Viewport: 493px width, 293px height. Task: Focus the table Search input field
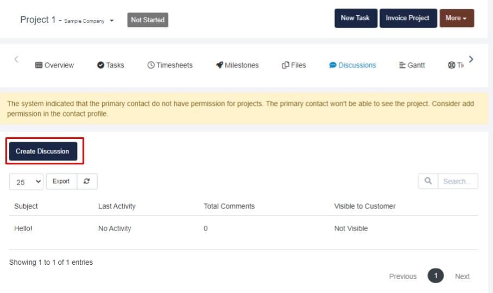pyautogui.click(x=457, y=182)
